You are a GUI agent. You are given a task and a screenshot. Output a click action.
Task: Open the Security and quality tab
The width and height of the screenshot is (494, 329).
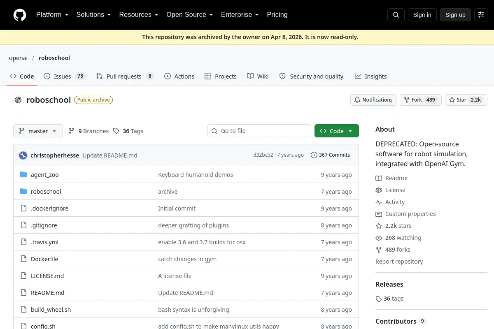click(311, 76)
